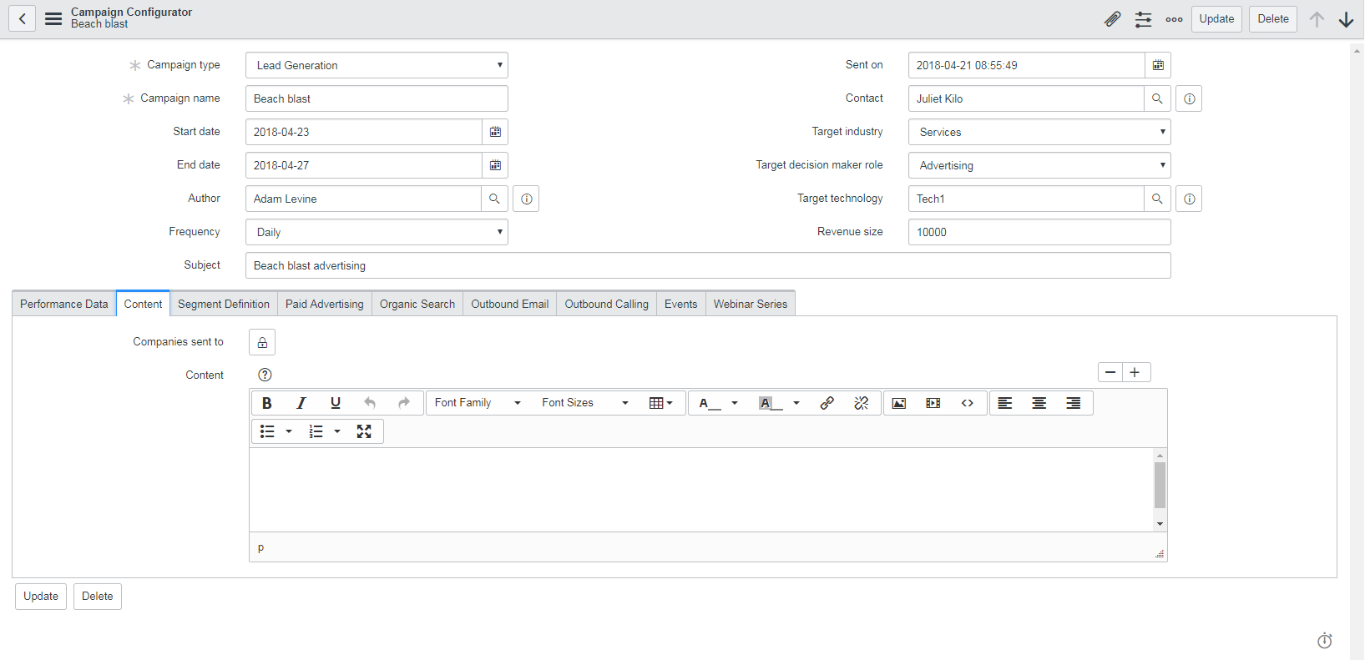Insert a numbered list

(x=316, y=431)
